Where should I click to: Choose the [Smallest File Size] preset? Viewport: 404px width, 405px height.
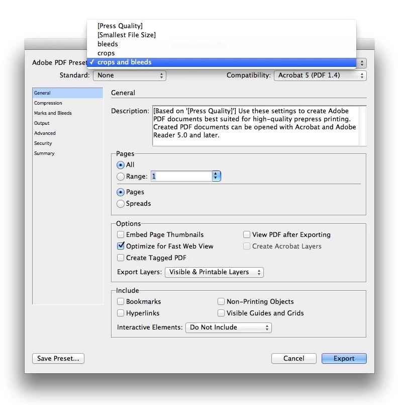[x=222, y=35]
